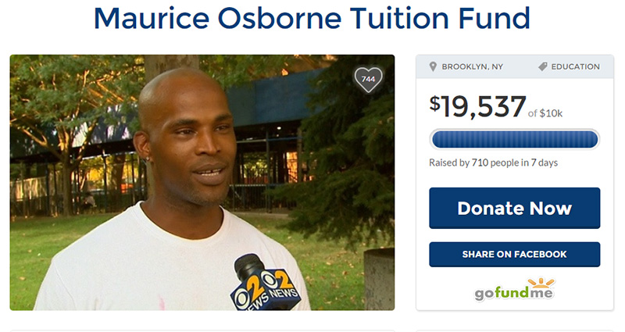Click the dollar sign before 19,537

434,103
